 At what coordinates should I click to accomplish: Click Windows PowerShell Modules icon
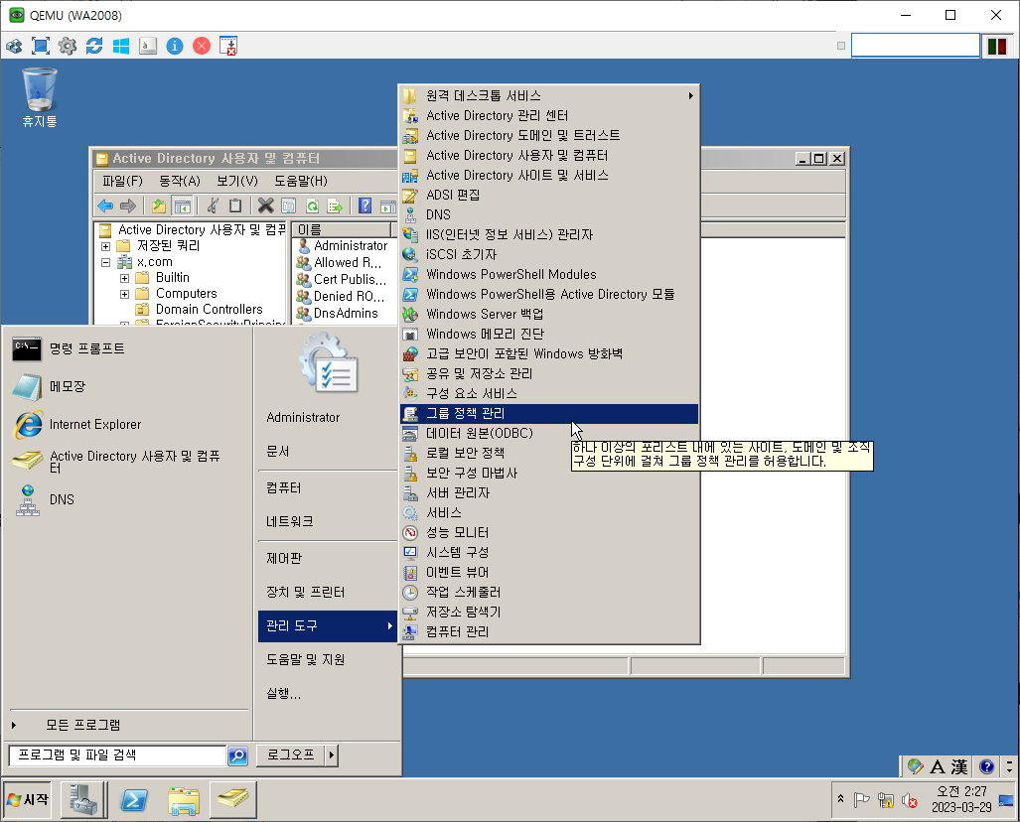(x=410, y=274)
